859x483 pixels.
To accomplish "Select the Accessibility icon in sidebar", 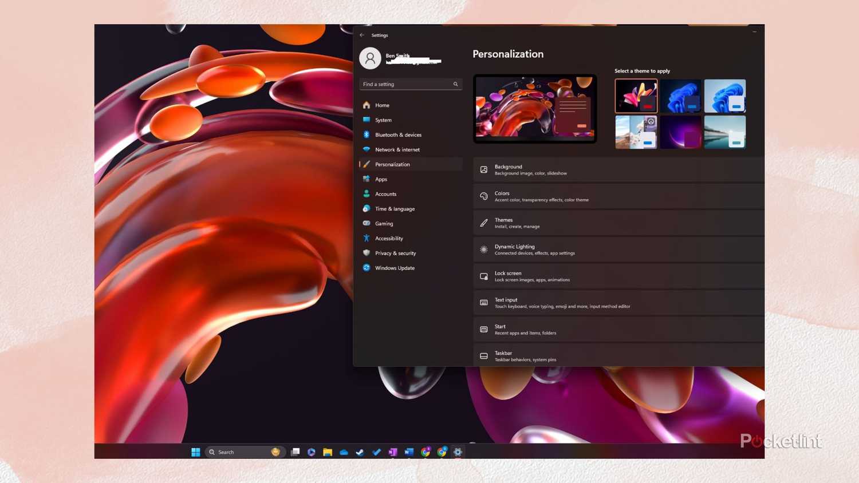I will [x=367, y=238].
